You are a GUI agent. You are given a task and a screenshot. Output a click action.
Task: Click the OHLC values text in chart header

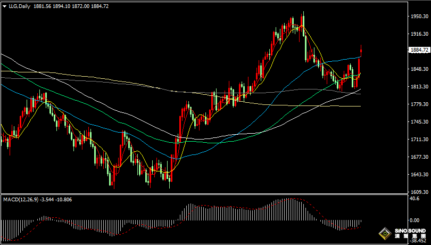coord(71,6)
